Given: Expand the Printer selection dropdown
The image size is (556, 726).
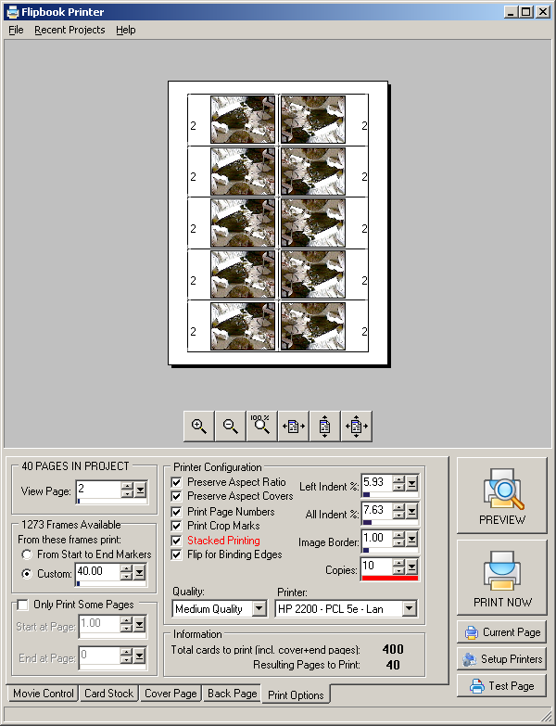Looking at the screenshot, I should pyautogui.click(x=408, y=609).
